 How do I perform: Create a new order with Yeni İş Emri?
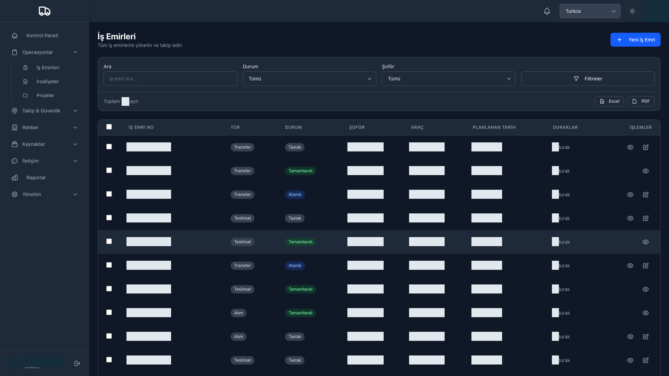[x=635, y=40]
